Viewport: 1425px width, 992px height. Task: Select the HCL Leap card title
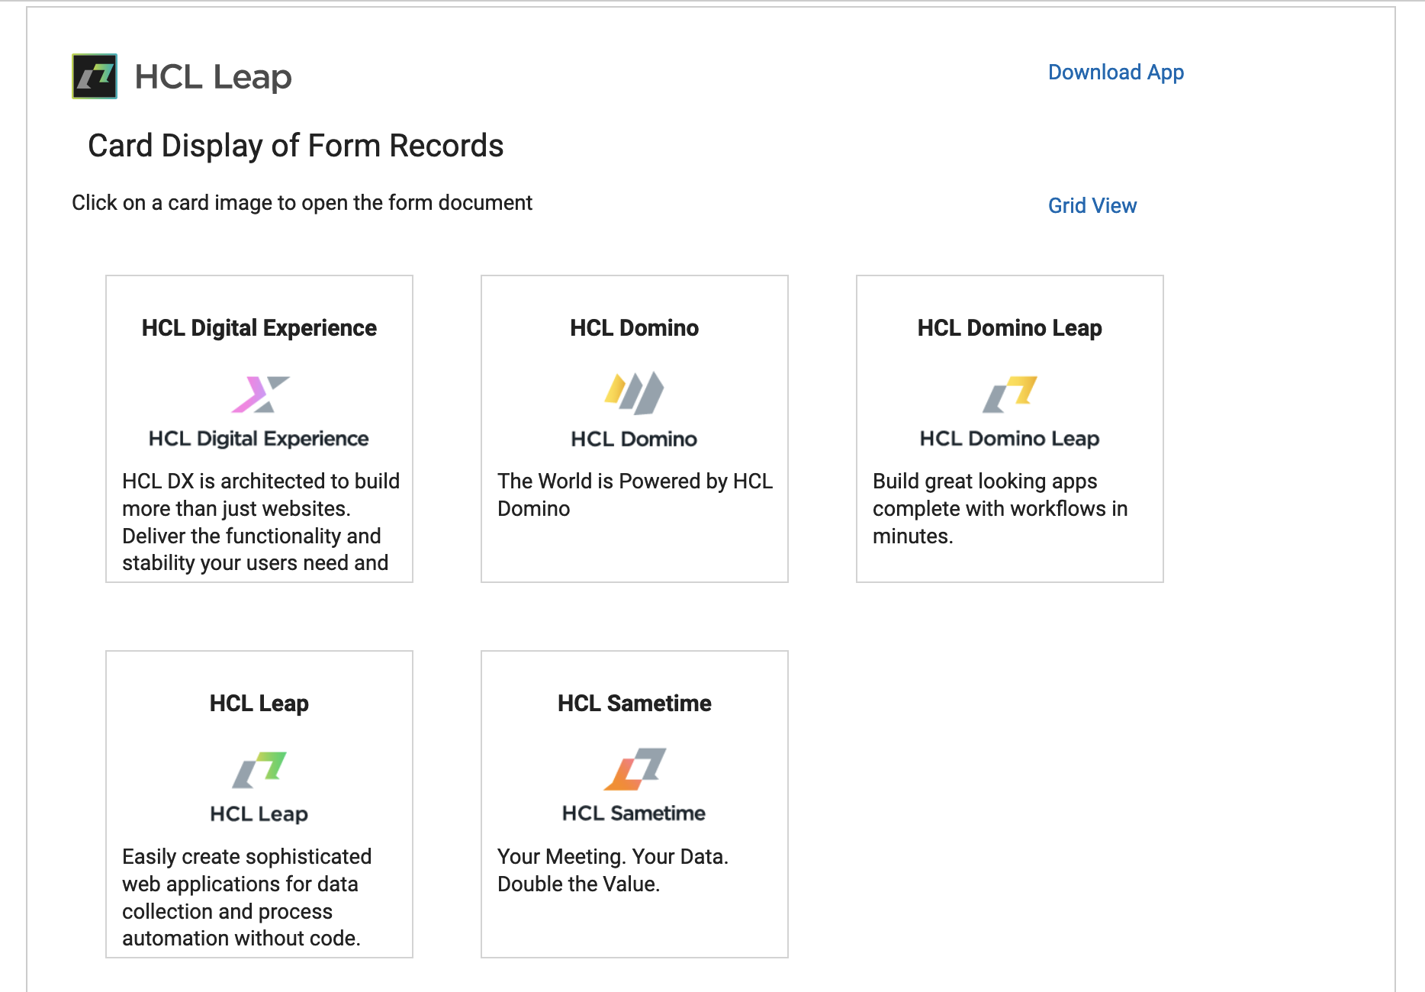click(x=259, y=704)
